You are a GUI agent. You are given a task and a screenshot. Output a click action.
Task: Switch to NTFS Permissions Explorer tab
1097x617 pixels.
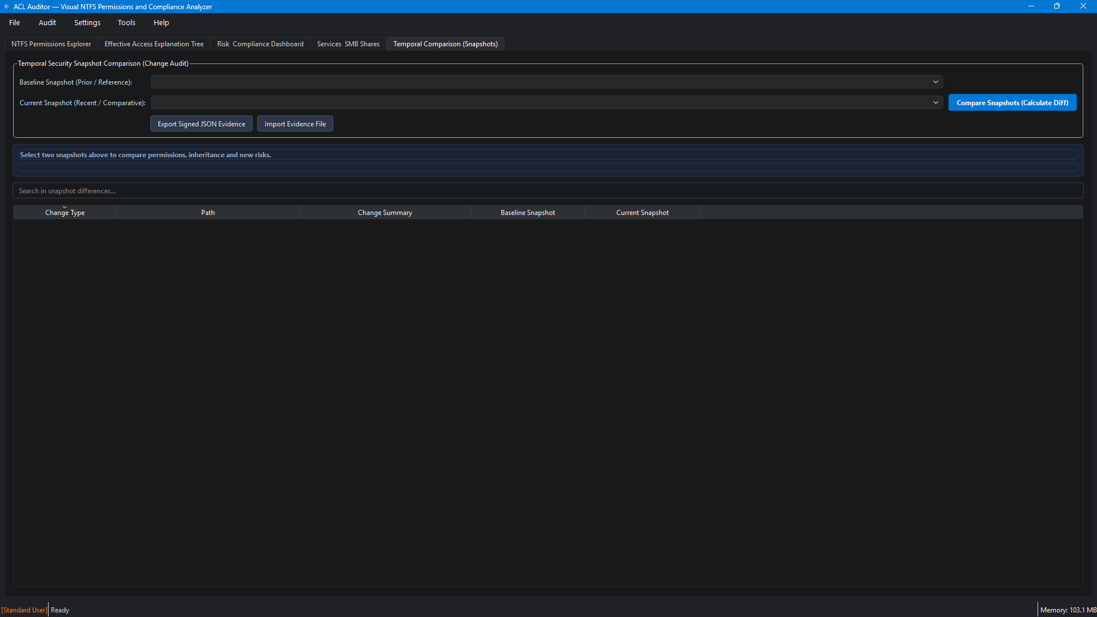[51, 44]
